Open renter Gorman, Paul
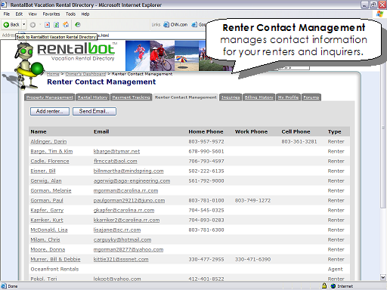Viewport: 387px width, 290px height. tap(47, 200)
